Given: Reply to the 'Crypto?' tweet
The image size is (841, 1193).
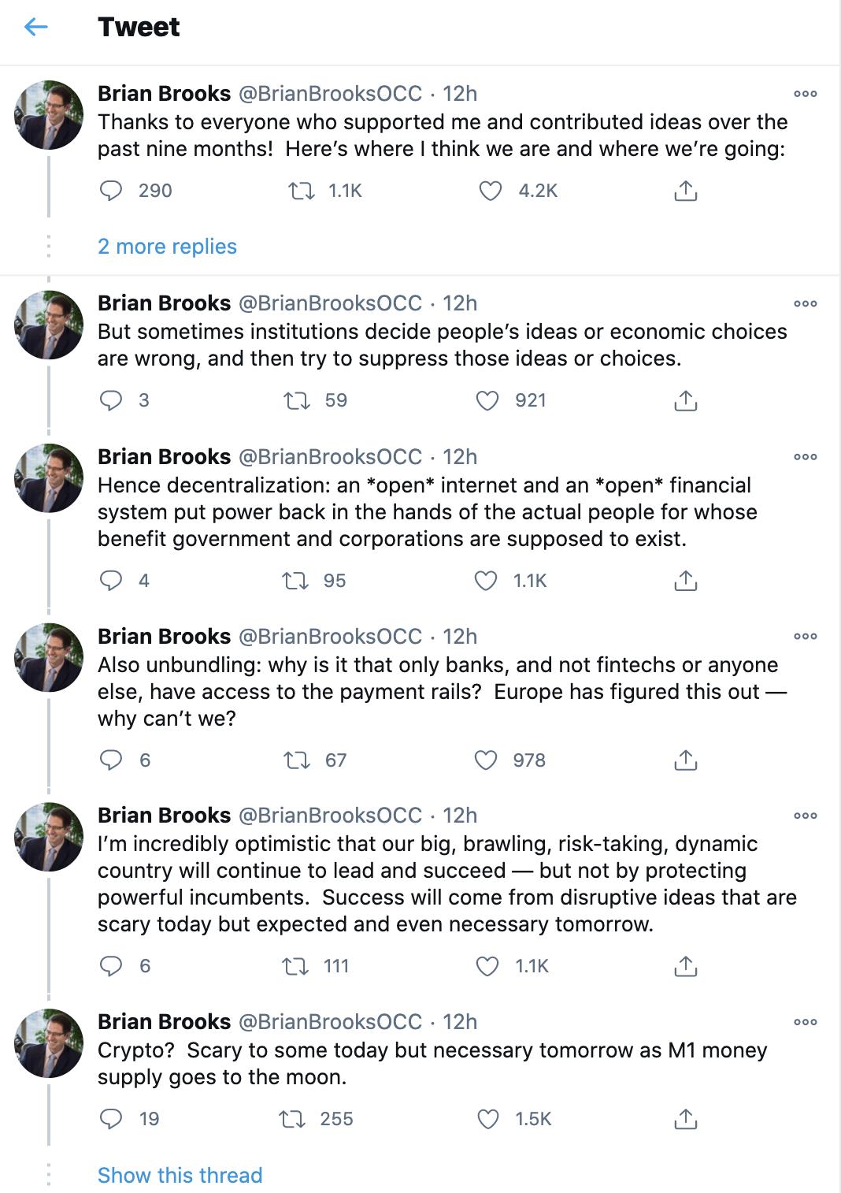Looking at the screenshot, I should click(111, 1119).
